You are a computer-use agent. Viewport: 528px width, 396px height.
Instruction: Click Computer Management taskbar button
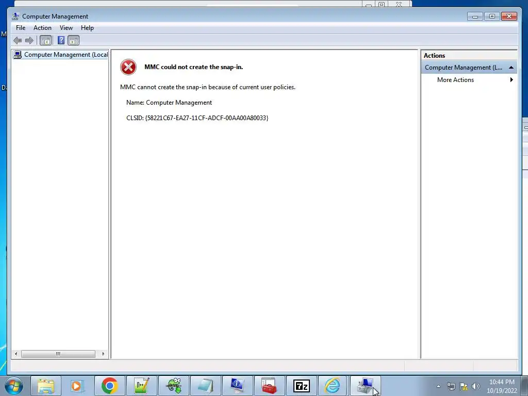(365, 386)
